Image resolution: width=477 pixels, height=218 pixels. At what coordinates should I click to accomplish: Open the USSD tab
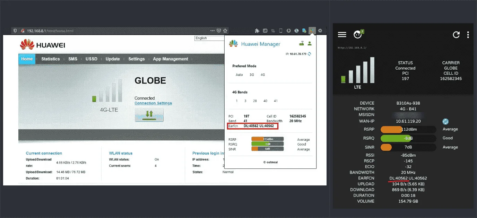(92, 59)
